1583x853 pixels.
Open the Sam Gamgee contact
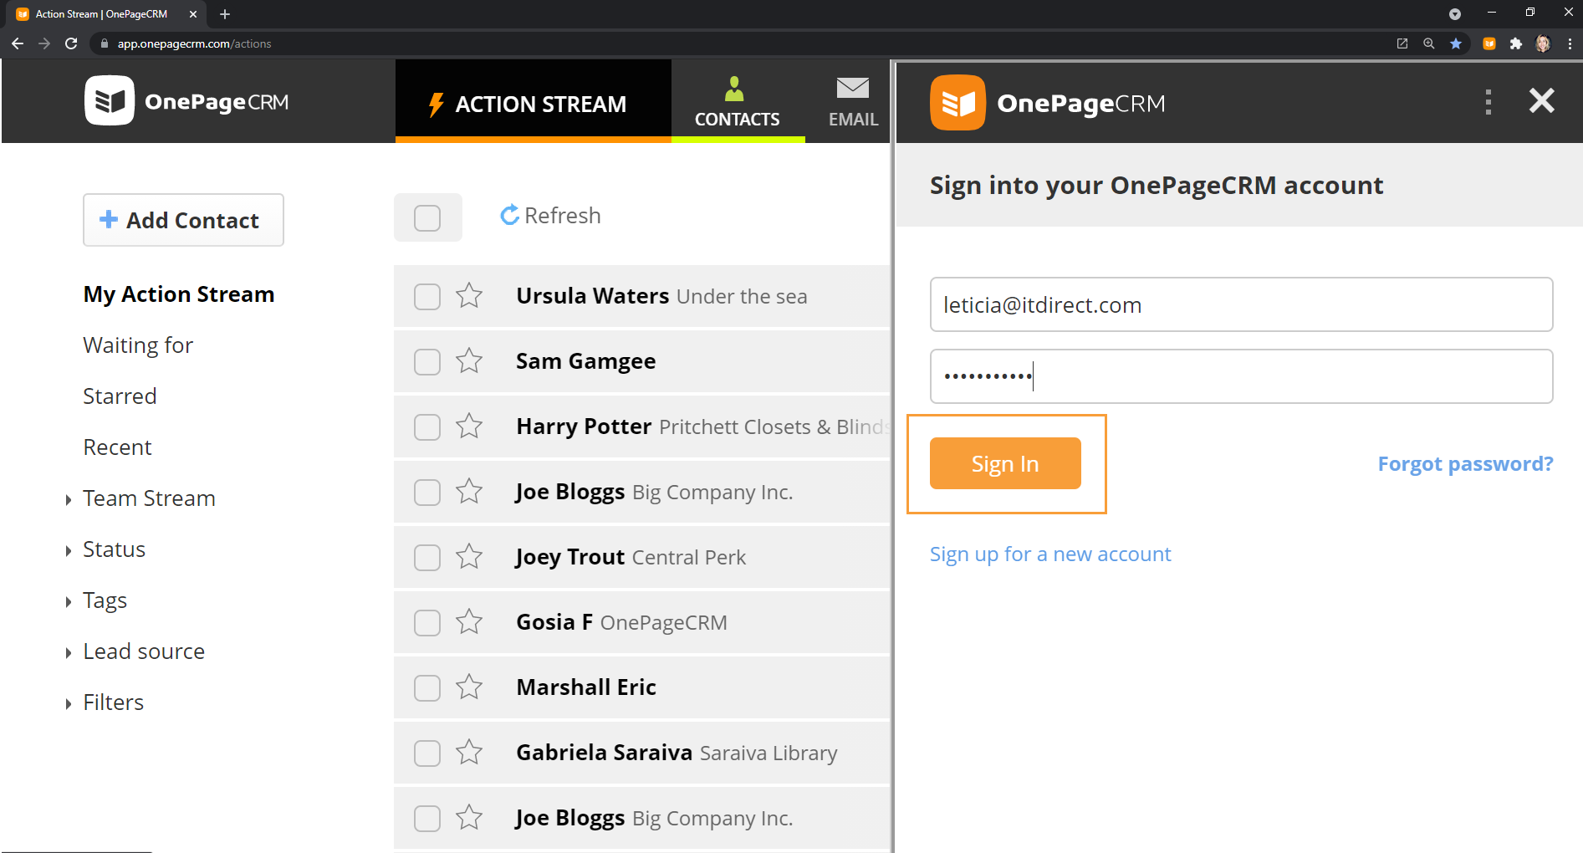click(585, 361)
